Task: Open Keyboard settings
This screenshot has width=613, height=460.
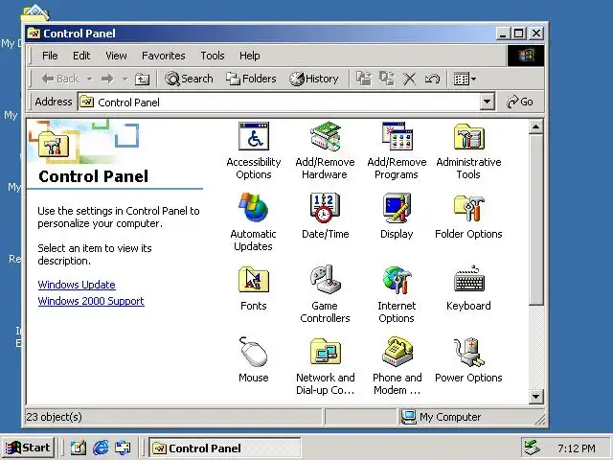Action: [468, 287]
